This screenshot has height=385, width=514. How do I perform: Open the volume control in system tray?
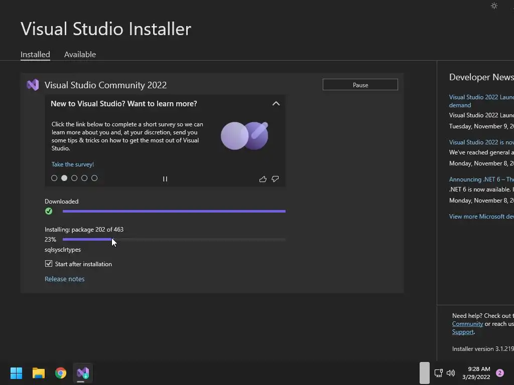point(451,373)
